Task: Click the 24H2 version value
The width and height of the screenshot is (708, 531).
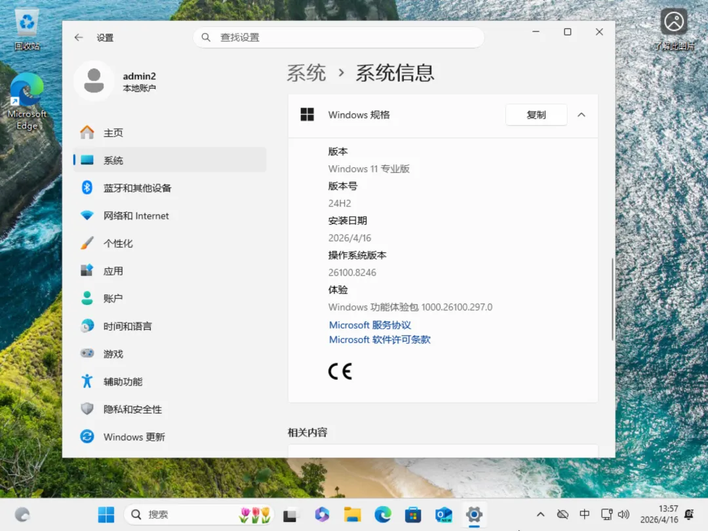Action: (340, 203)
